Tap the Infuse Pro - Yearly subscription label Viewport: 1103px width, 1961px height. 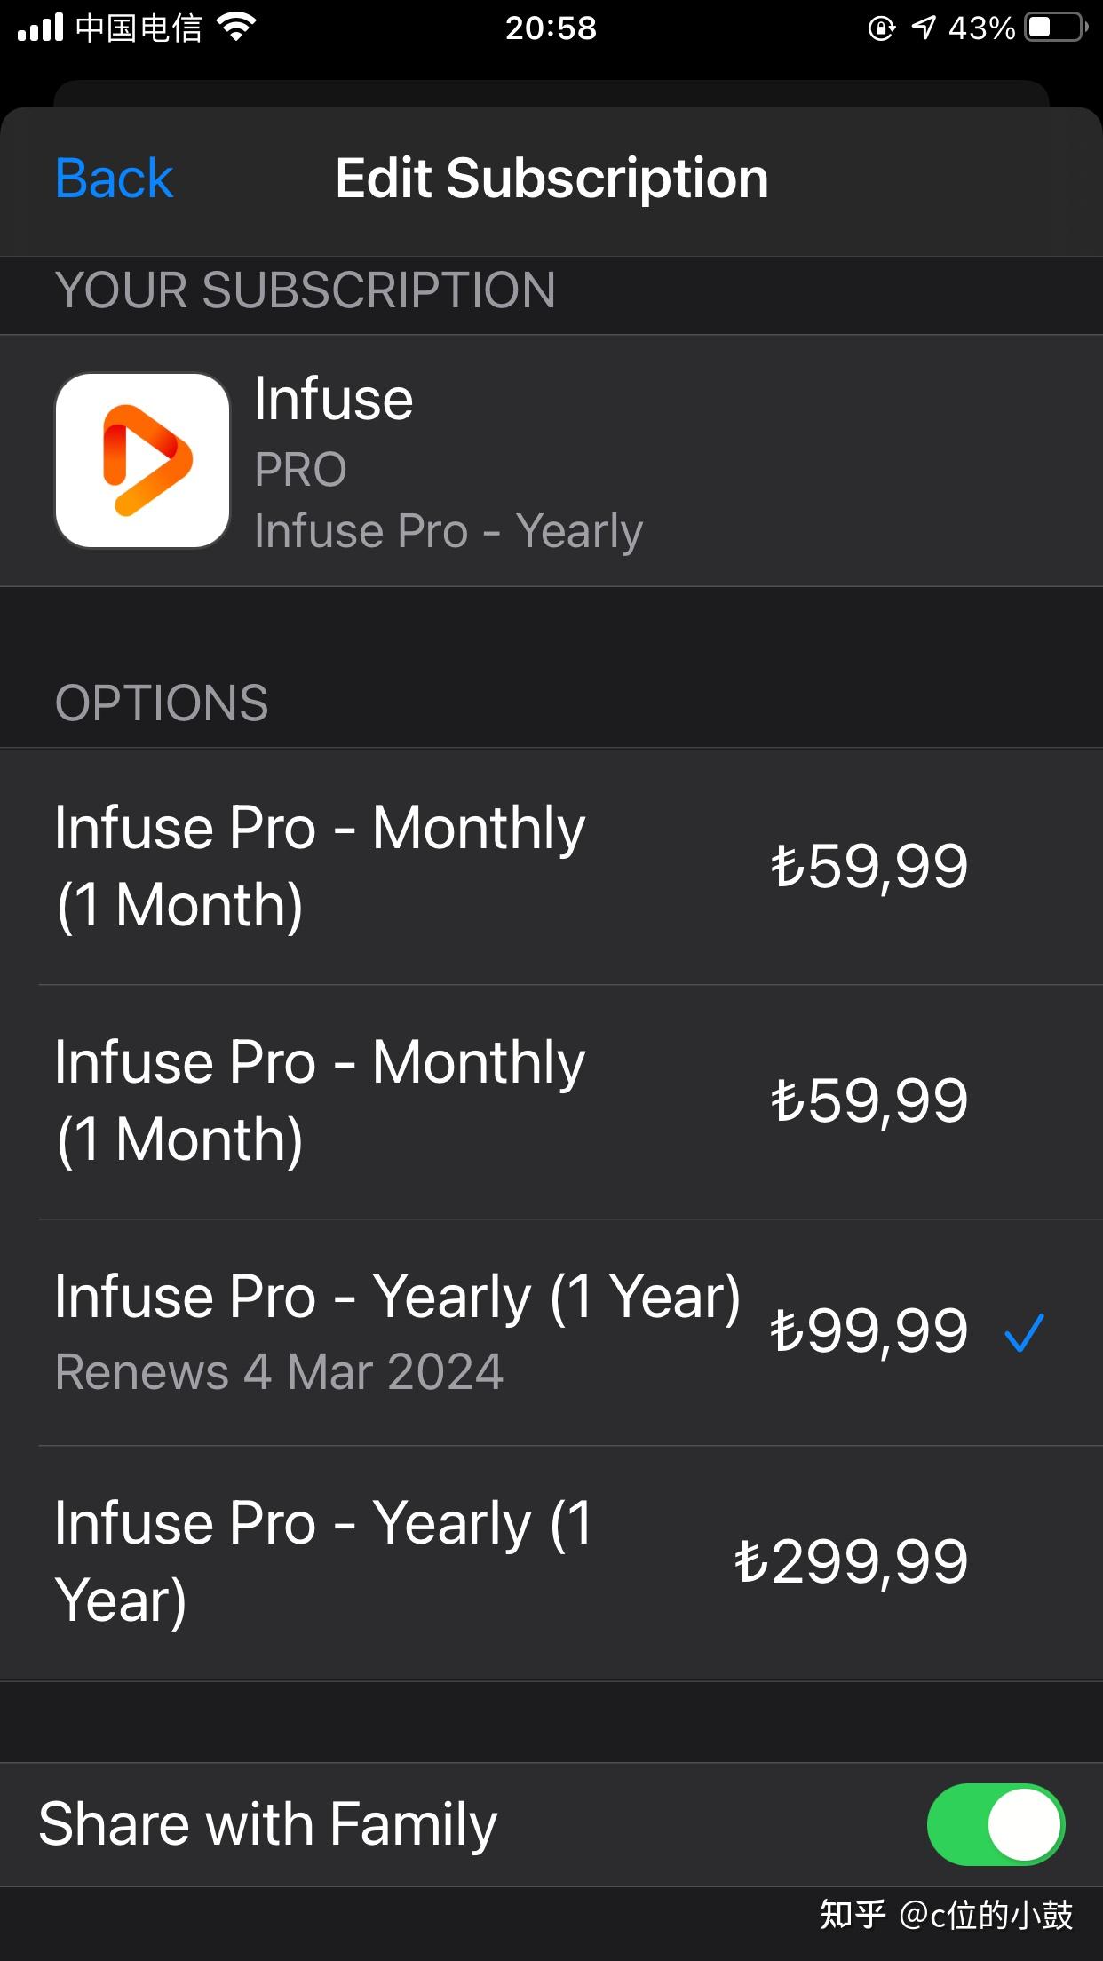click(x=448, y=531)
